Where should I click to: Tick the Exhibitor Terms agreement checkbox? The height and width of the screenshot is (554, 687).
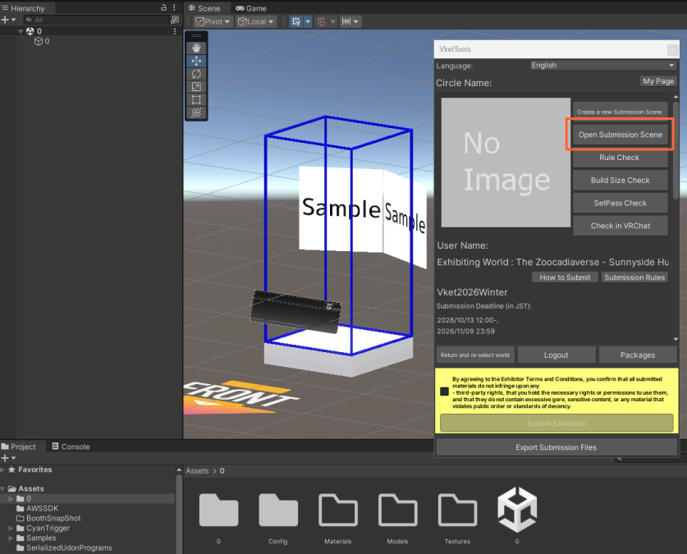pos(444,391)
